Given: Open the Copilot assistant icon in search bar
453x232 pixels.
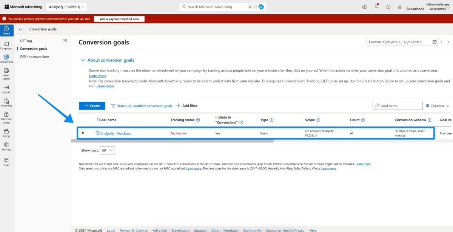Looking at the screenshot, I should (261, 7).
